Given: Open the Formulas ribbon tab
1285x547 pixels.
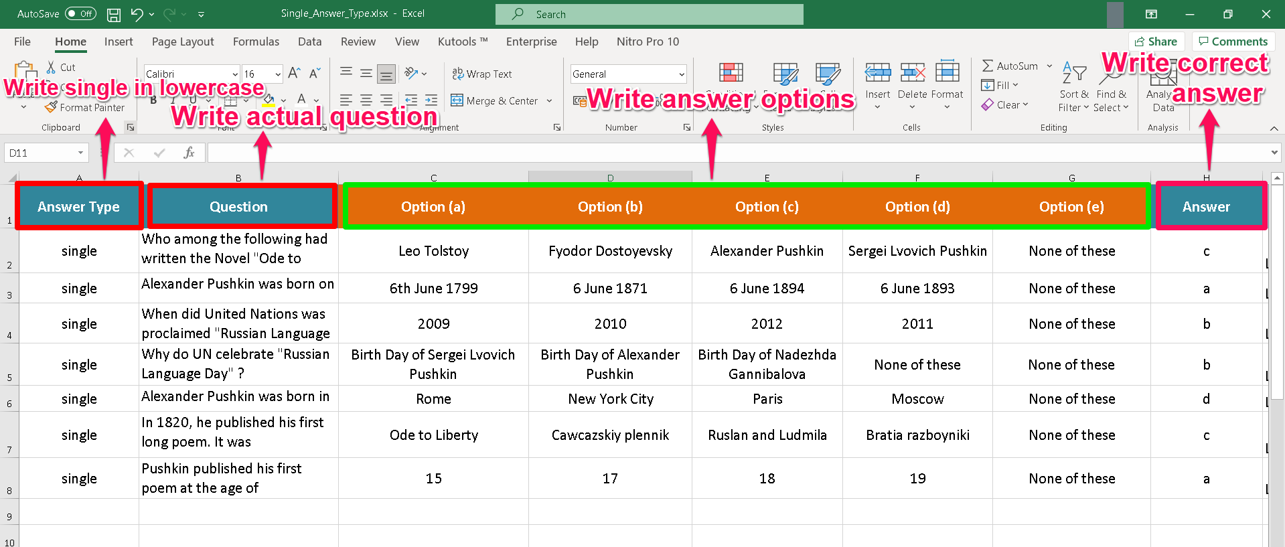Looking at the screenshot, I should 256,42.
